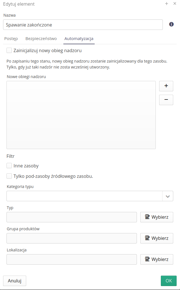Close the Edytuj element dialog
This screenshot has height=290, width=180.
coord(175,4)
